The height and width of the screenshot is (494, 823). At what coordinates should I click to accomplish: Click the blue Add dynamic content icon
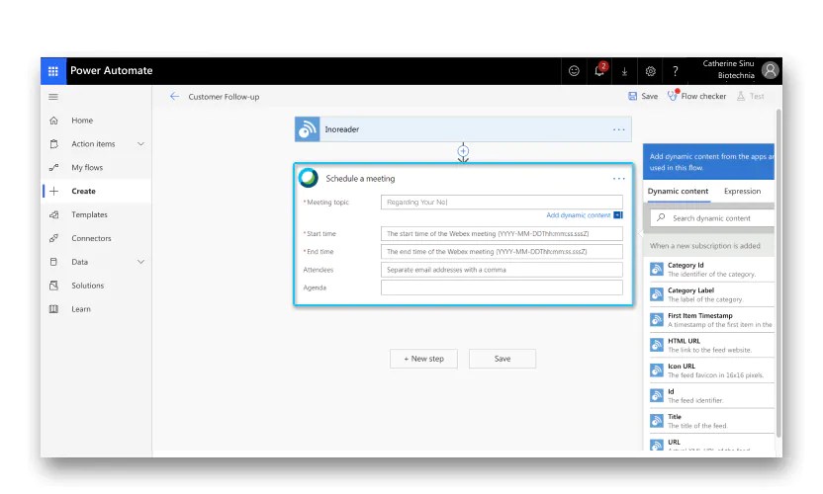tap(618, 215)
